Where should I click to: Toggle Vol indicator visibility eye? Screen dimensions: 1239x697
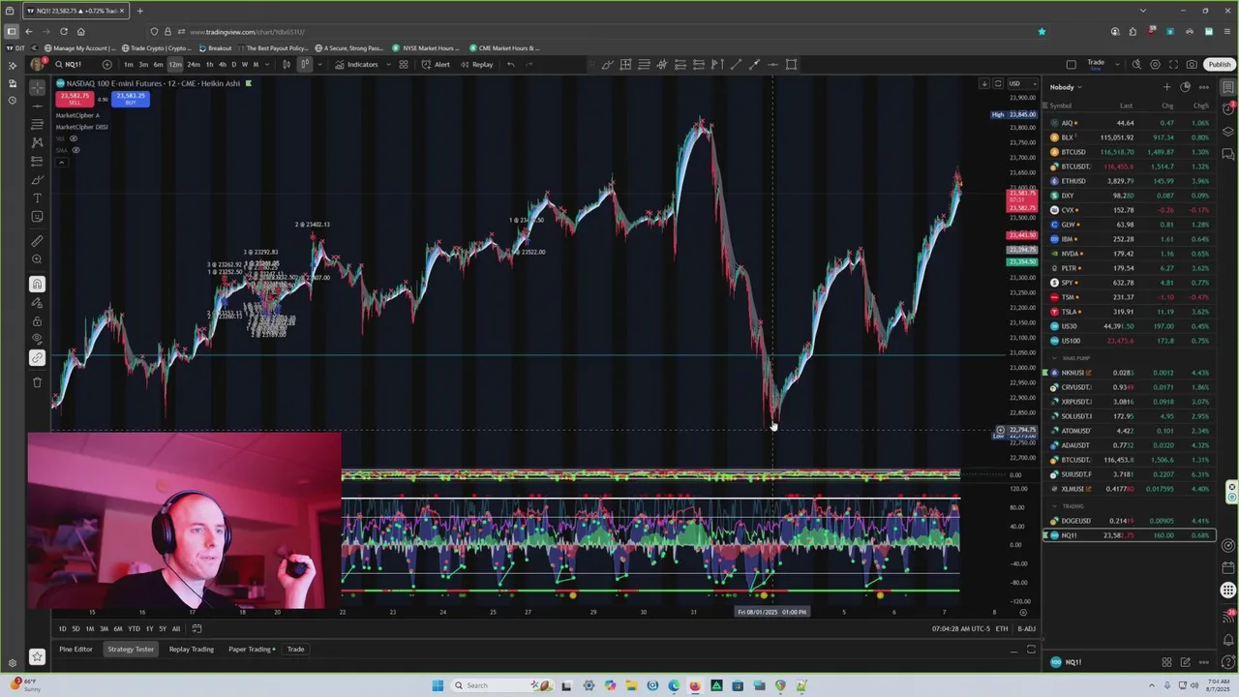73,138
